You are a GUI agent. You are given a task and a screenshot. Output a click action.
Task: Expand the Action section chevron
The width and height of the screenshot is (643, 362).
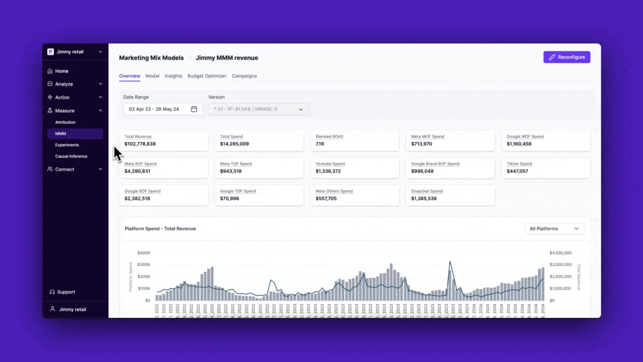(x=100, y=97)
